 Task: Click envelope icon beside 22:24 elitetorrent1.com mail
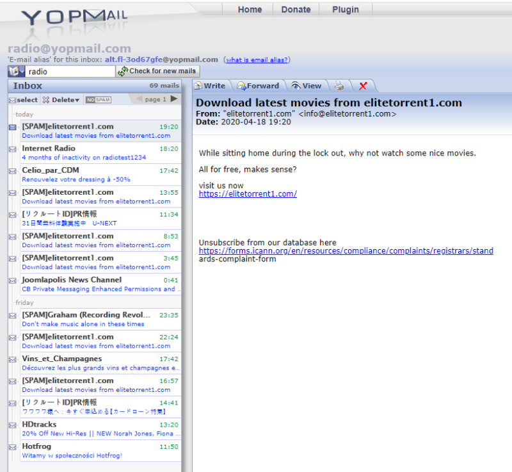pos(13,338)
